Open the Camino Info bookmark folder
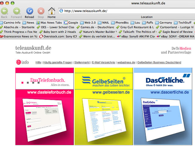Viewport: 195px width, 150px height. pyautogui.click(x=10, y=23)
